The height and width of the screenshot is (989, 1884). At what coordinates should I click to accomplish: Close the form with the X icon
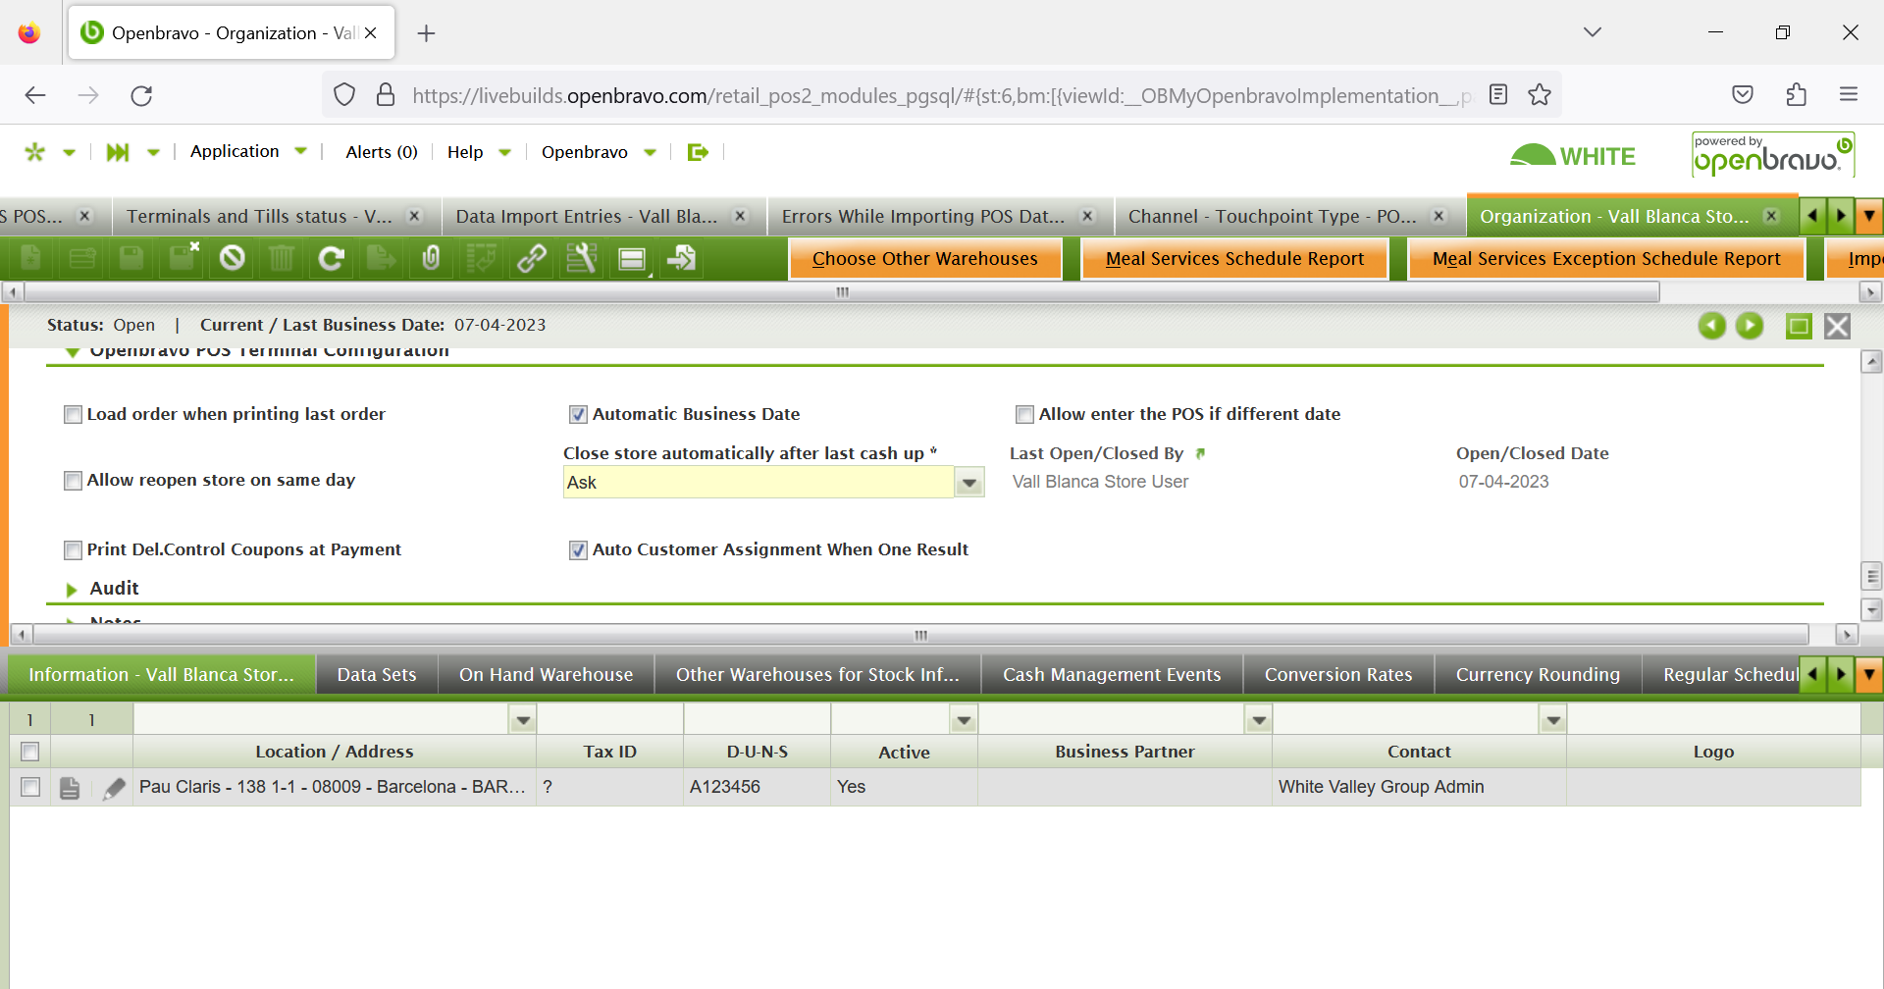pos(1837,326)
